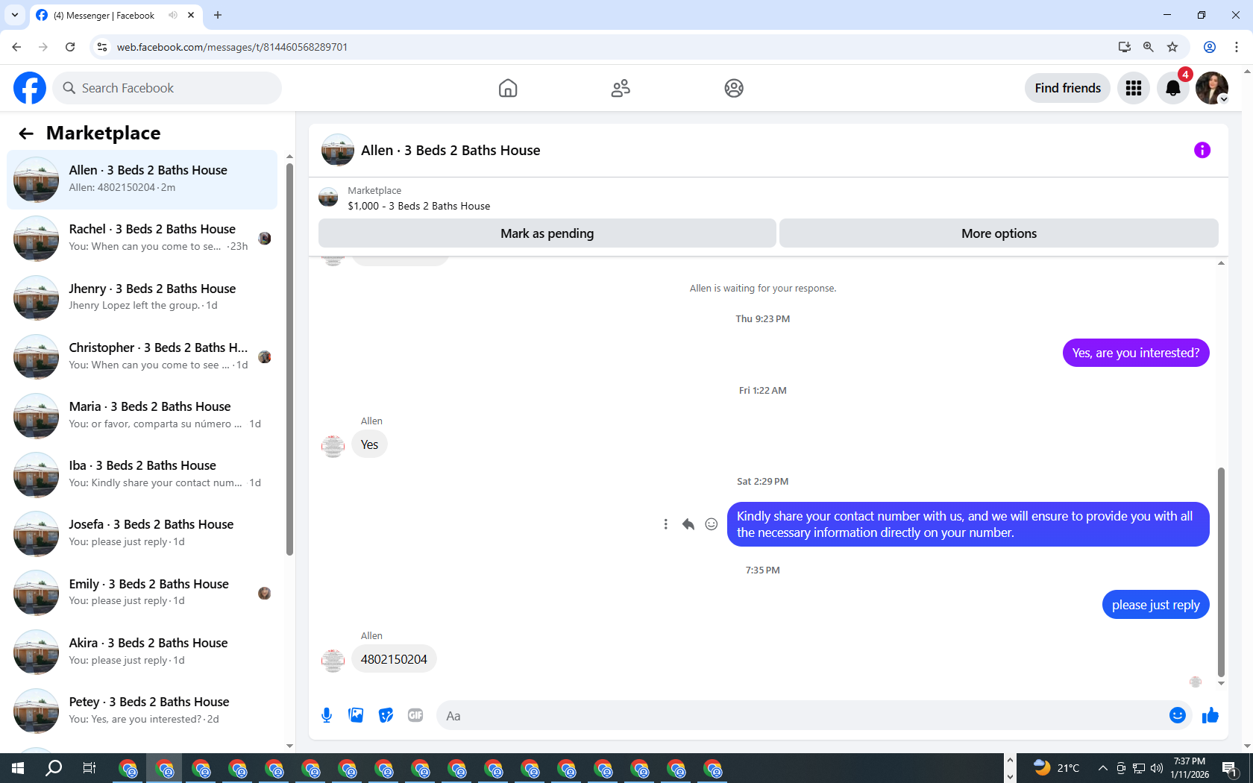Screen dimensions: 1253x783
Task: Bookmark this page with the star icon
Action: click(x=1172, y=47)
